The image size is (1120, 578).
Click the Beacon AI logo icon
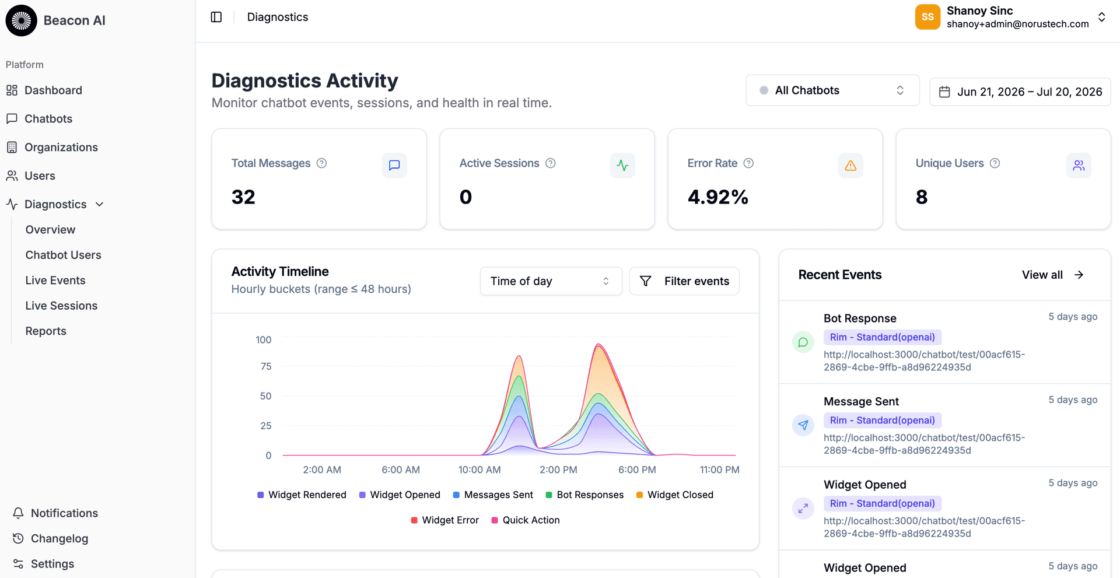pos(22,20)
